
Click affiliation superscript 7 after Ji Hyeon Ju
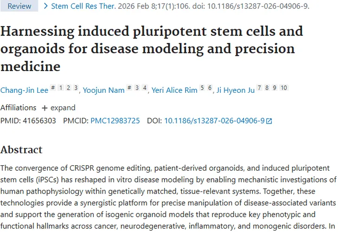point(259,88)
